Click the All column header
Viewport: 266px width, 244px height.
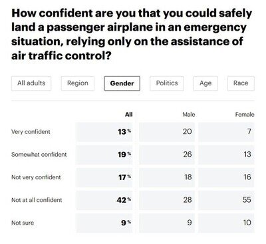click(x=128, y=115)
